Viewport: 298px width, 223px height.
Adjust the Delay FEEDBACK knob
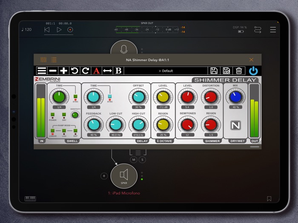click(94, 125)
